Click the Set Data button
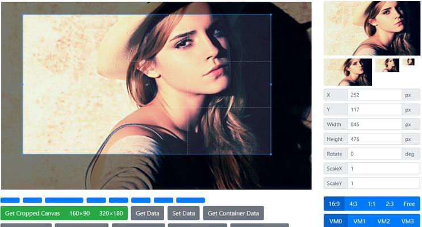422x227 pixels. 183,213
